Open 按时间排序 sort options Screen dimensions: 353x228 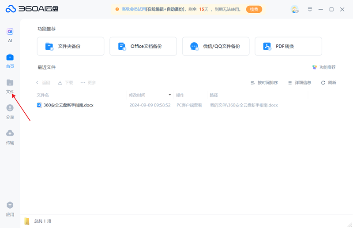point(264,83)
